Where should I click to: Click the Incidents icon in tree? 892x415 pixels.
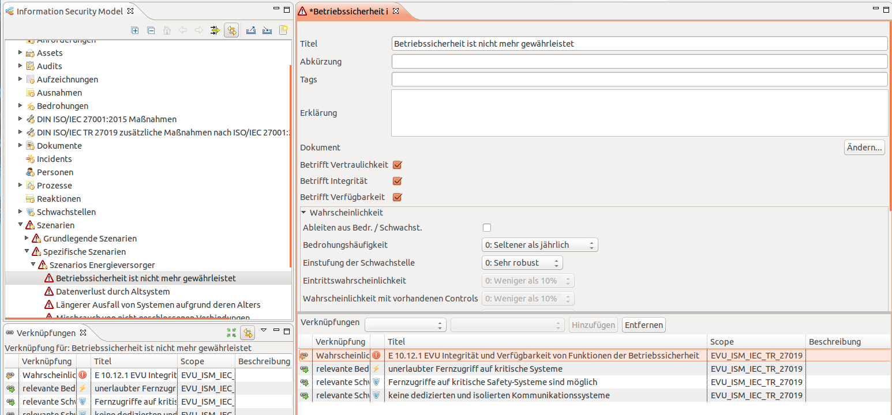pyautogui.click(x=31, y=159)
